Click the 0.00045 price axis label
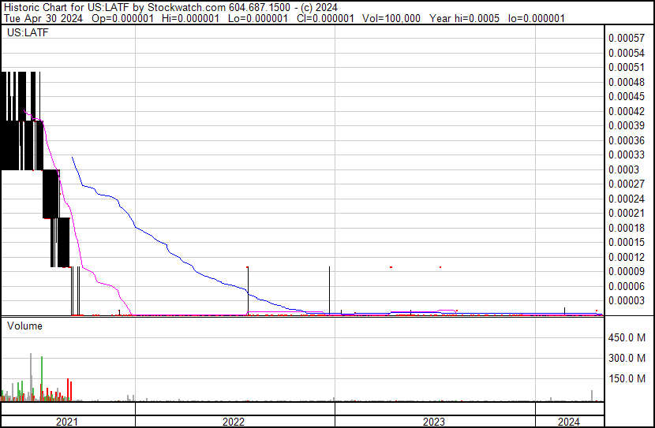The height and width of the screenshot is (428, 655). tap(628, 96)
